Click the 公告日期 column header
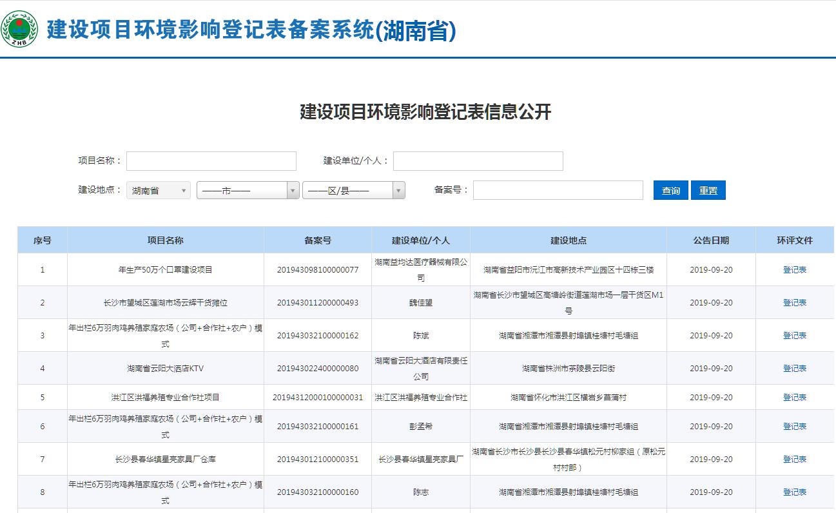 click(711, 240)
